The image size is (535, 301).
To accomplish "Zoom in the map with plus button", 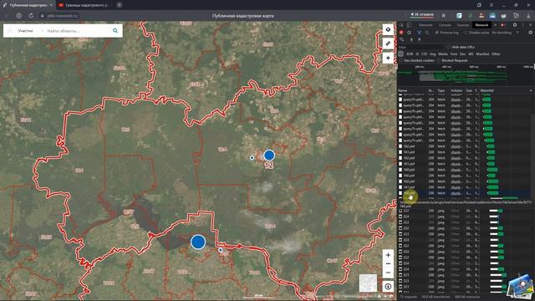I will coord(388,255).
